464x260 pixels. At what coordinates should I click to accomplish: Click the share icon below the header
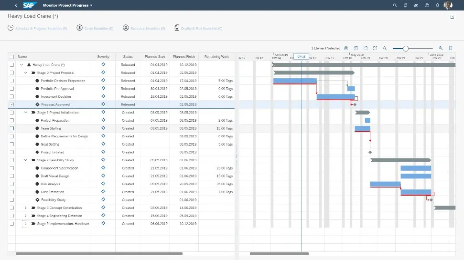452,17
